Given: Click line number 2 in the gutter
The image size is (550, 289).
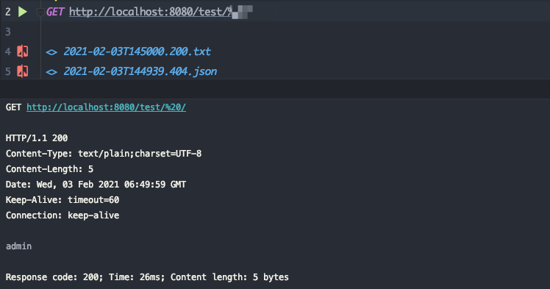Looking at the screenshot, I should [8, 12].
